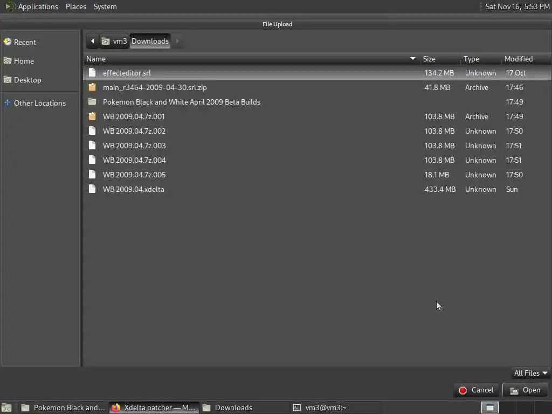Sort files by the Type column
This screenshot has width=552, height=414.
(481, 59)
